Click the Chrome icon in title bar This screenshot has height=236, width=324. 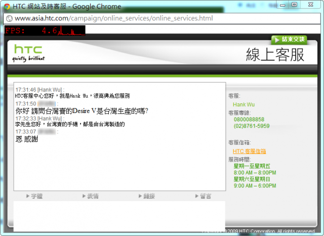tap(7, 7)
